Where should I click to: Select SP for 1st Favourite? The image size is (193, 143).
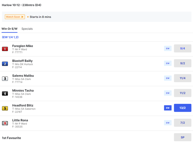[x=183, y=137]
